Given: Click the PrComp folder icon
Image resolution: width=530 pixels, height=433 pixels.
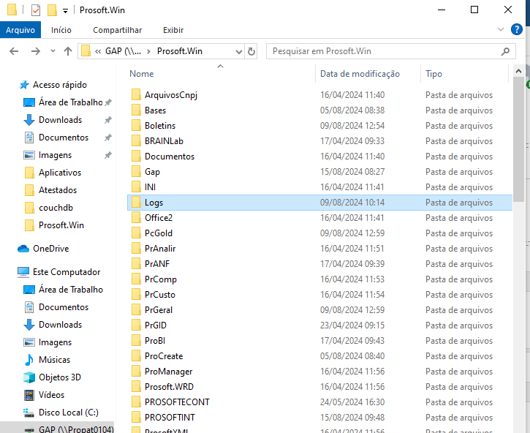Looking at the screenshot, I should [x=136, y=279].
